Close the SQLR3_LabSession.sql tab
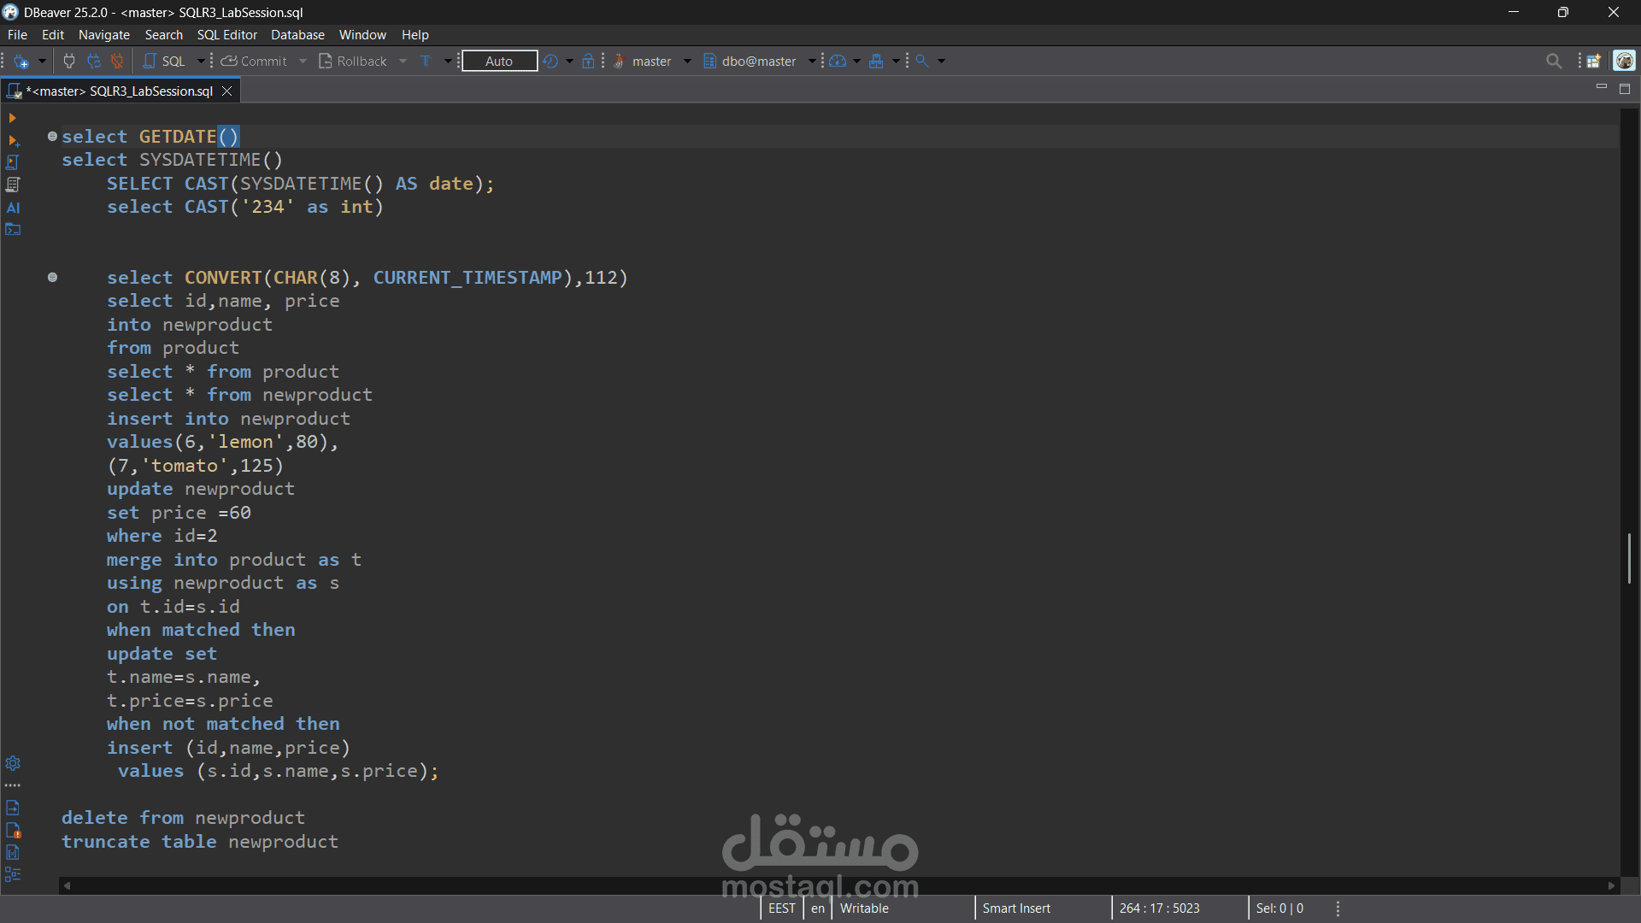The width and height of the screenshot is (1641, 923). 226,91
